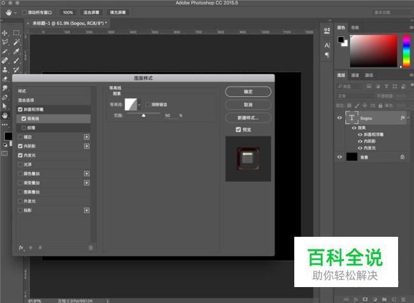Viewport: 414px width, 303px height.
Task: Click New Style (新建样式...) button
Action: pyautogui.click(x=248, y=118)
